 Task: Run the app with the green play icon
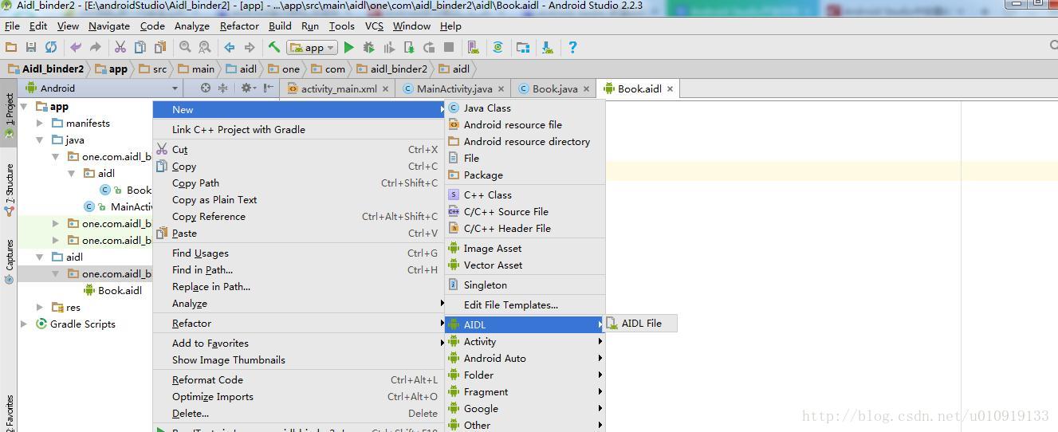[349, 48]
